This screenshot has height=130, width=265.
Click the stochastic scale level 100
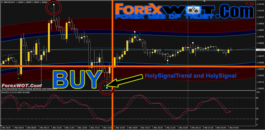pyautogui.click(x=258, y=92)
